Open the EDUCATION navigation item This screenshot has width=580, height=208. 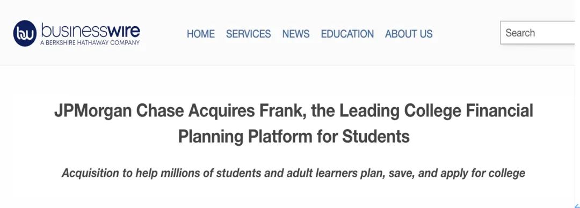[x=347, y=34]
